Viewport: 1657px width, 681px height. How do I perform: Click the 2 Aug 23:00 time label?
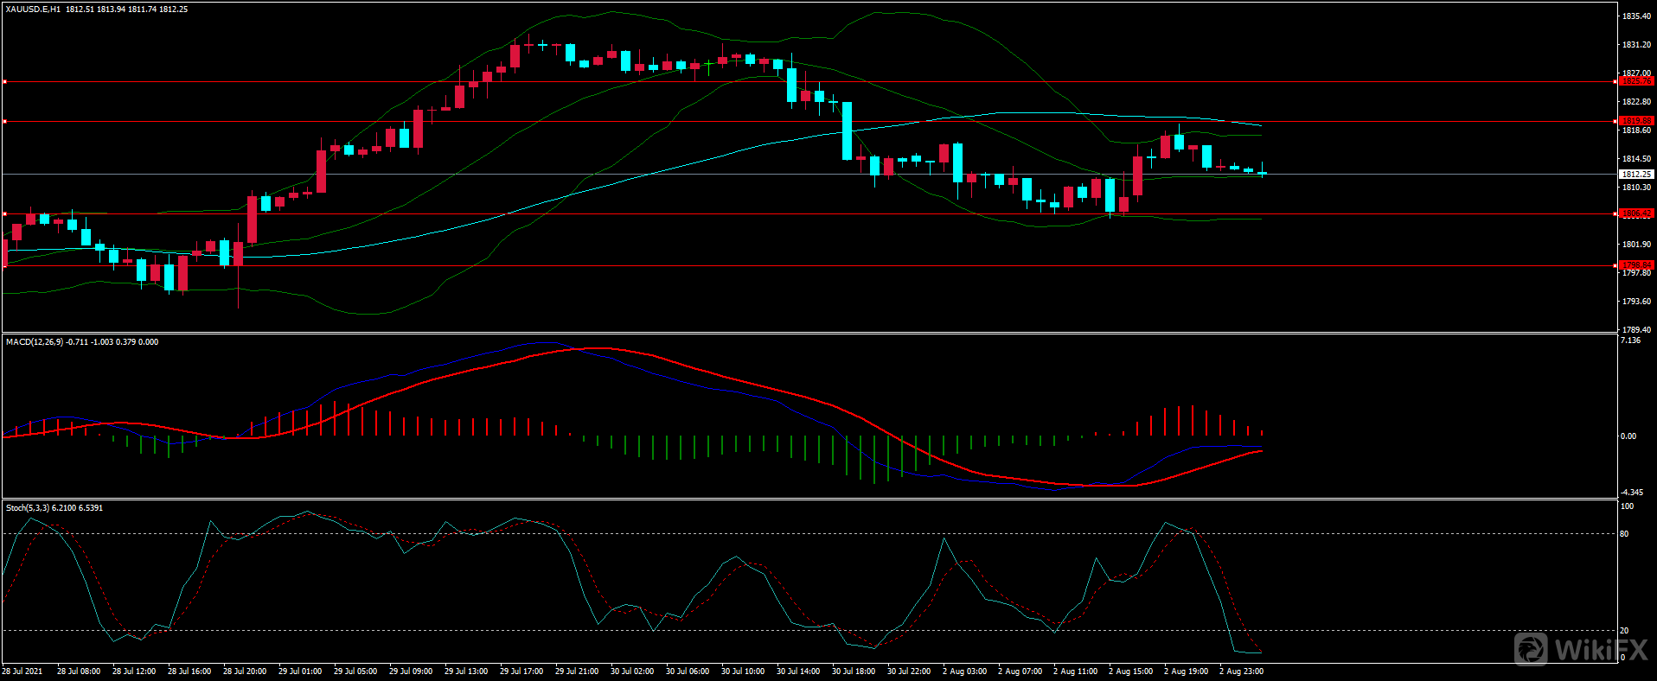point(1240,671)
